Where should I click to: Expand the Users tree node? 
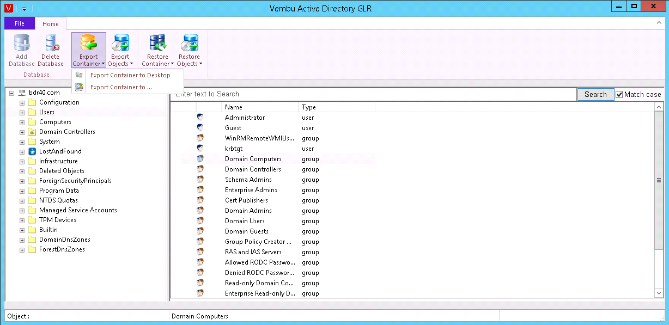point(22,112)
